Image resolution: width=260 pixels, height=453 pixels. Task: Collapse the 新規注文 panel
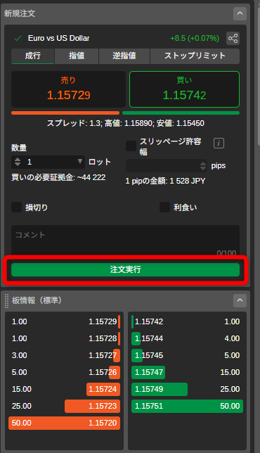(240, 13)
